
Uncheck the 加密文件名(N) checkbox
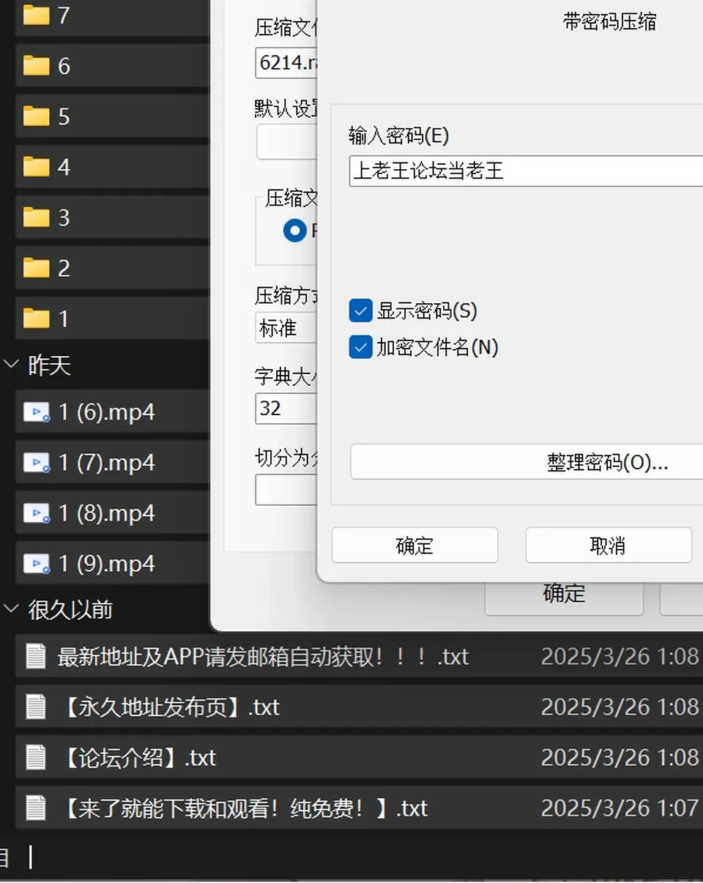click(x=360, y=347)
